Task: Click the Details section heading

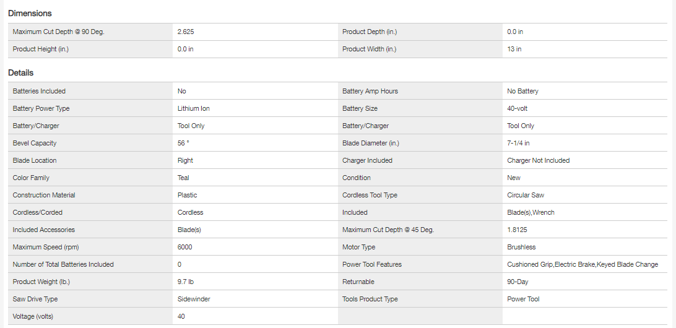Action: pos(21,72)
